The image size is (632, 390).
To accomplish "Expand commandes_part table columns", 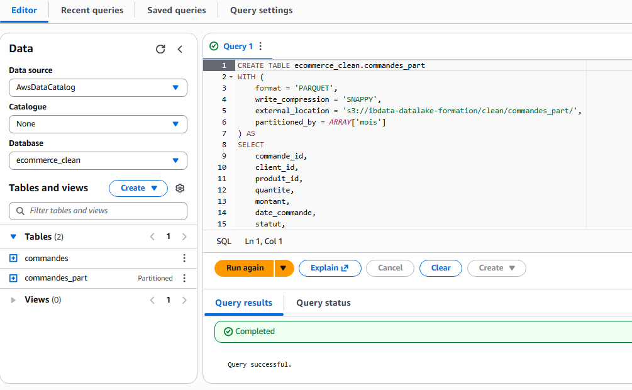I will [13, 278].
